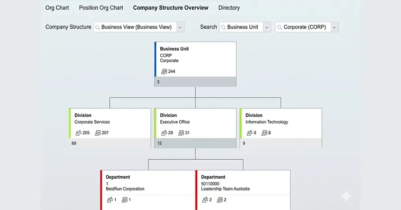
Task: Click employees icon on Information Technology card
Action: click(249, 133)
